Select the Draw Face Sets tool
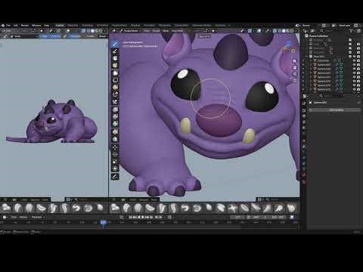The image size is (363, 272). (115, 66)
